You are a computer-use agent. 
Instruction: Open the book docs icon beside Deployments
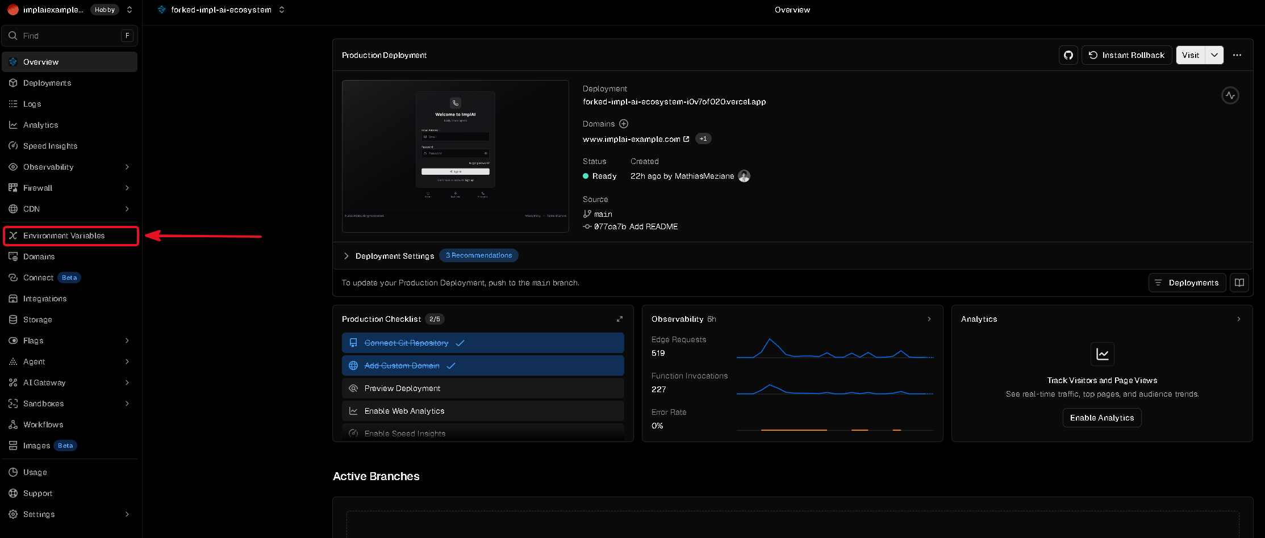(1239, 283)
